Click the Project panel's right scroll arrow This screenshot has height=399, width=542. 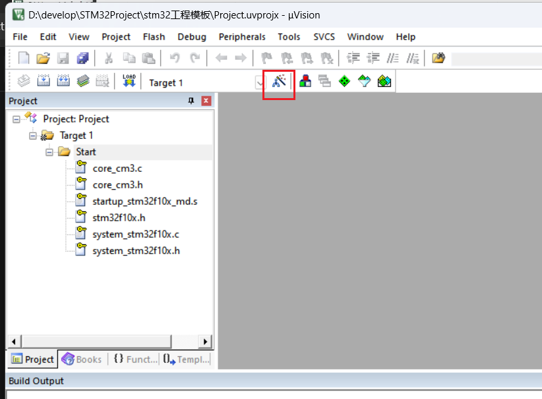[205, 342]
